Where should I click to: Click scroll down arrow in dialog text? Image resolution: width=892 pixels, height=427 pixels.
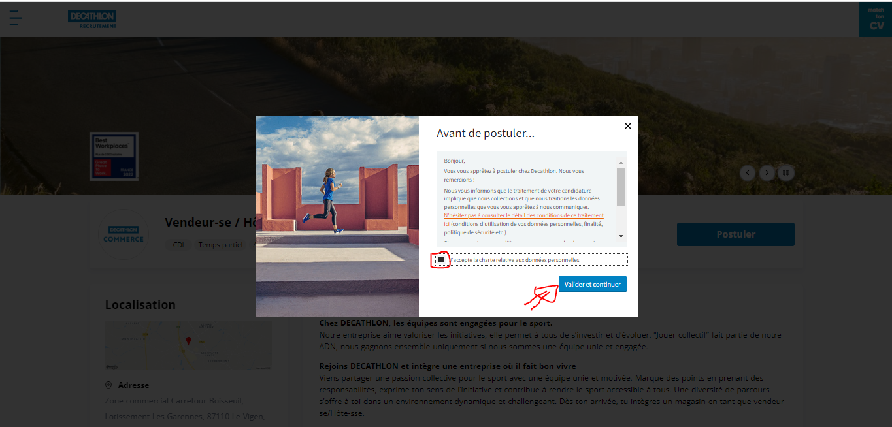621,236
